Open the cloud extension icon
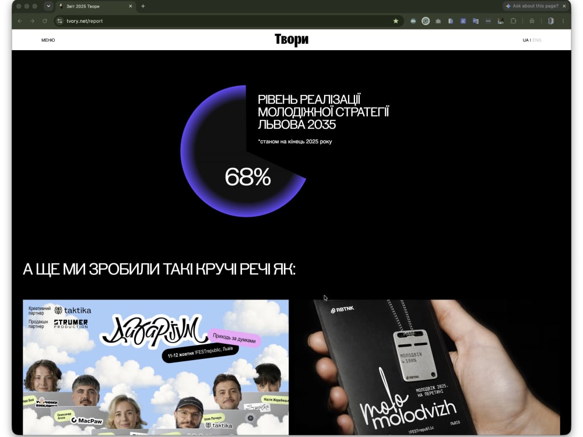Screen dimensions: 583x437 point(413,21)
